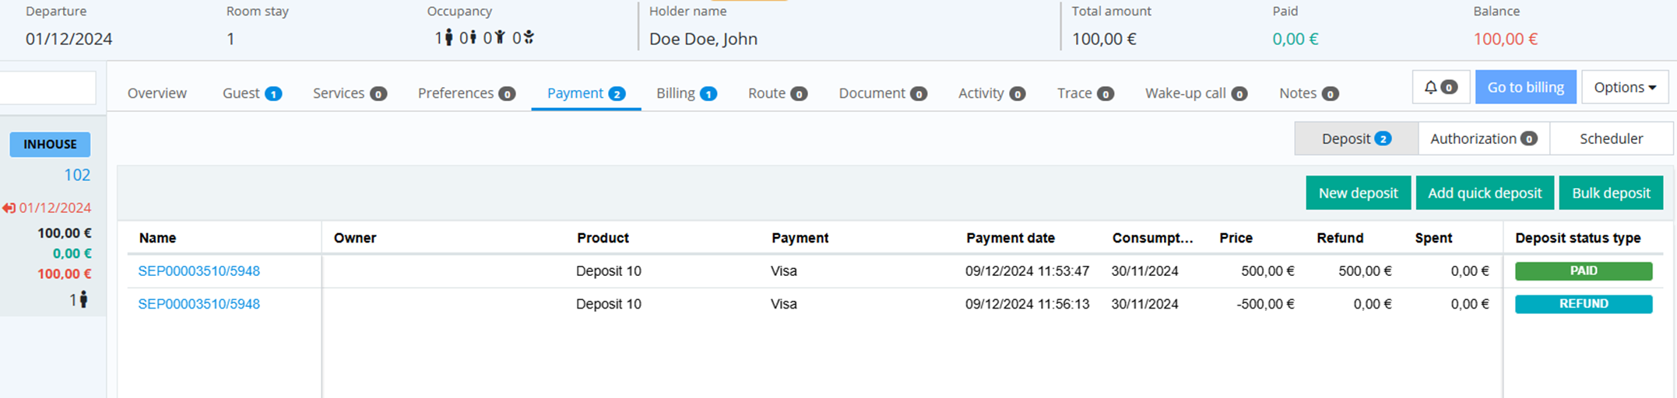Click the New deposit button
Screen dimensions: 1677x398
[1358, 194]
